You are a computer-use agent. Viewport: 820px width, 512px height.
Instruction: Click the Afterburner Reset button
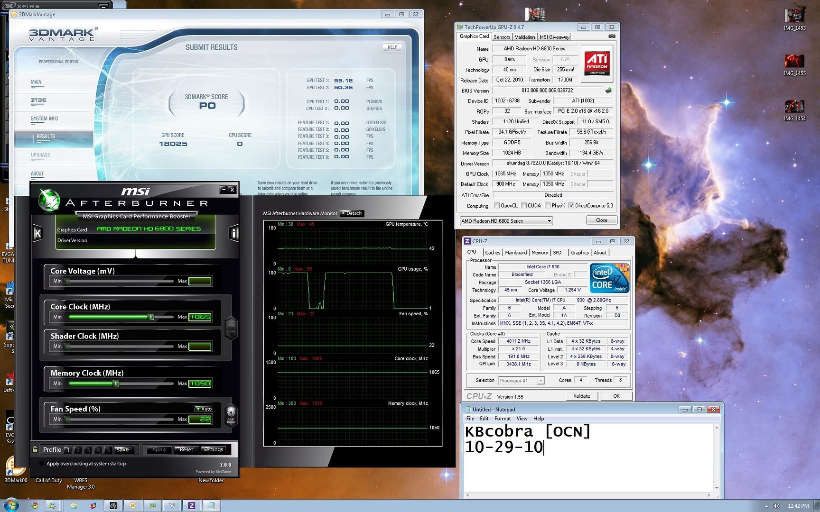(186, 449)
